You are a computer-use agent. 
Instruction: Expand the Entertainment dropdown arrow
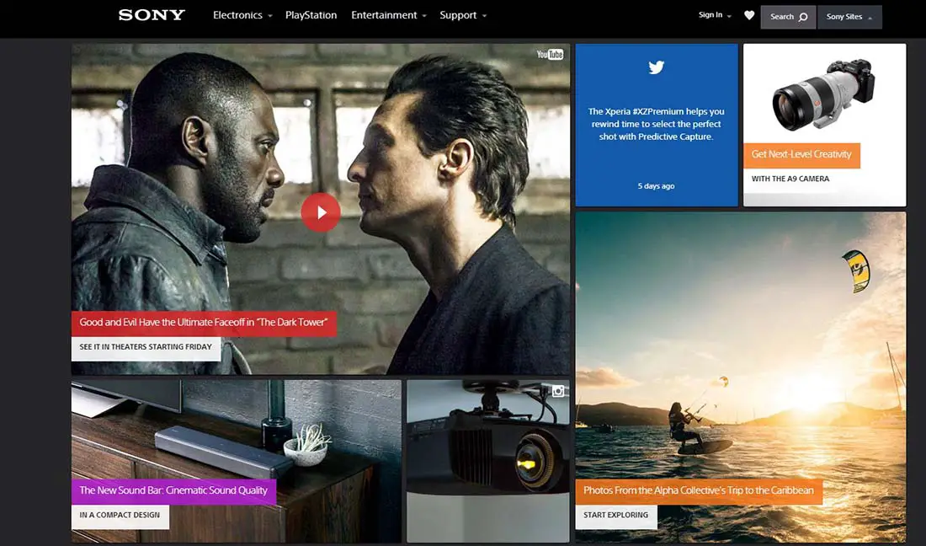click(424, 16)
